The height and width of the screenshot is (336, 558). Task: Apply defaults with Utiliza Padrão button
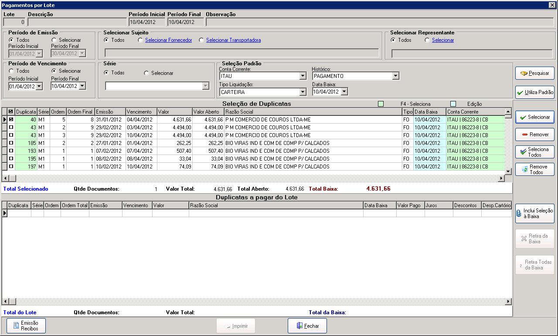click(x=534, y=92)
